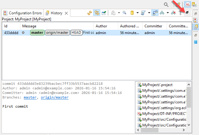Click the yellow repository cylinder icon
Image resolution: width=199 pixels, height=135 pixels.
click(132, 13)
